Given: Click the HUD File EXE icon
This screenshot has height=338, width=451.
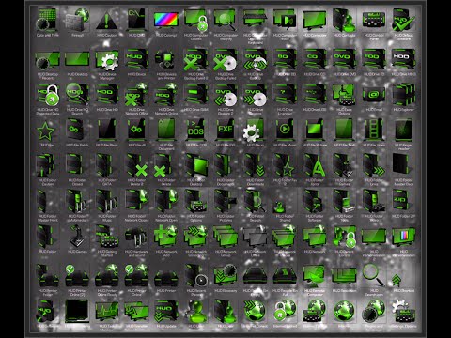Looking at the screenshot, I should pyautogui.click(x=225, y=131).
